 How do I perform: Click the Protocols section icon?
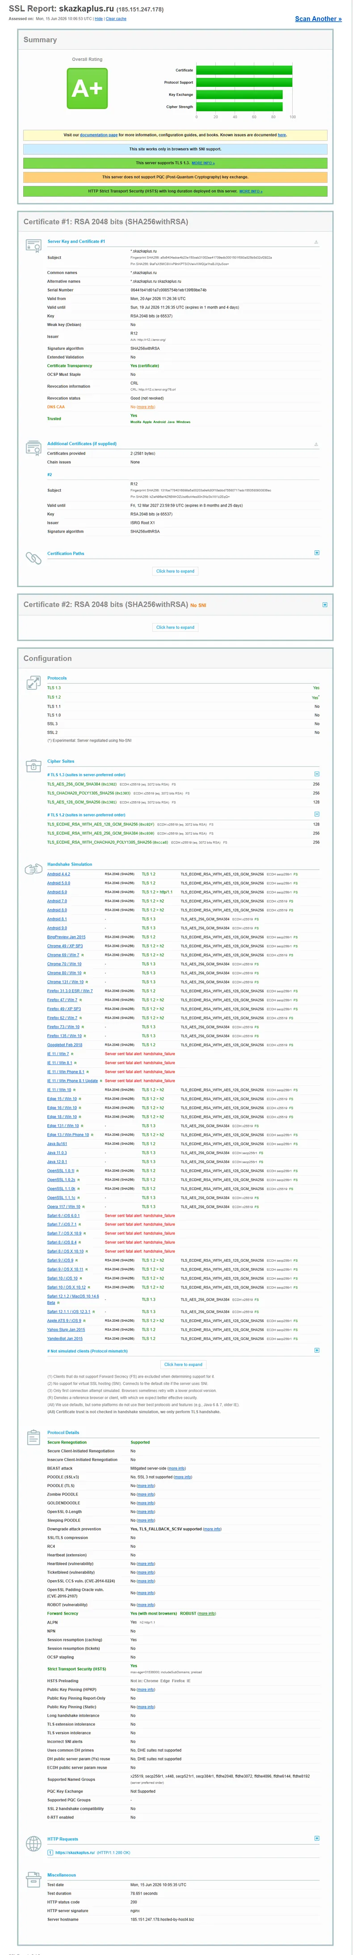point(34,683)
